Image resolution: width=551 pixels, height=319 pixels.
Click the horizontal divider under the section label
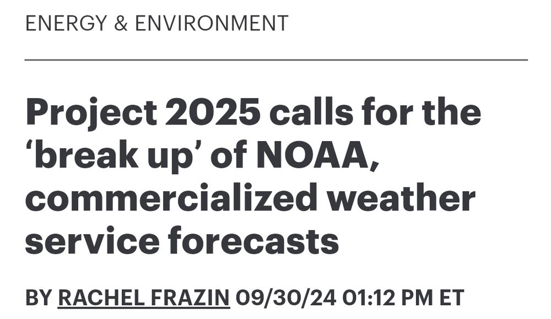click(276, 60)
